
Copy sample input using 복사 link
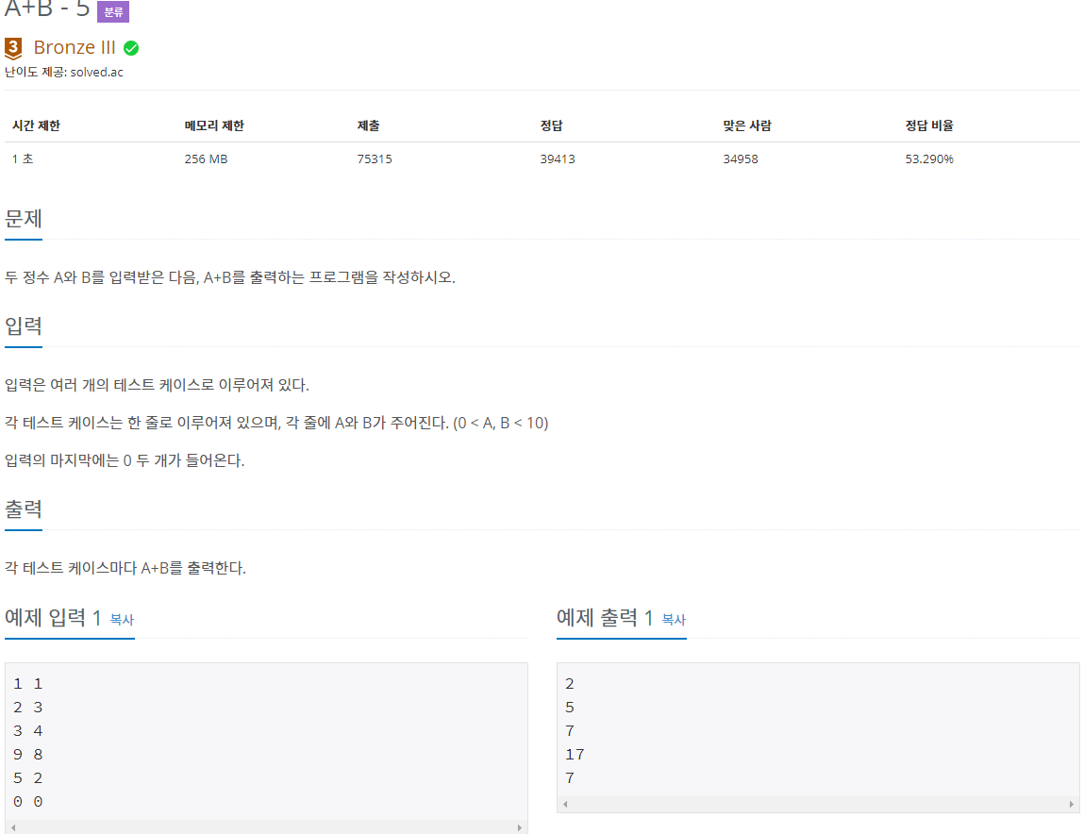coord(122,622)
